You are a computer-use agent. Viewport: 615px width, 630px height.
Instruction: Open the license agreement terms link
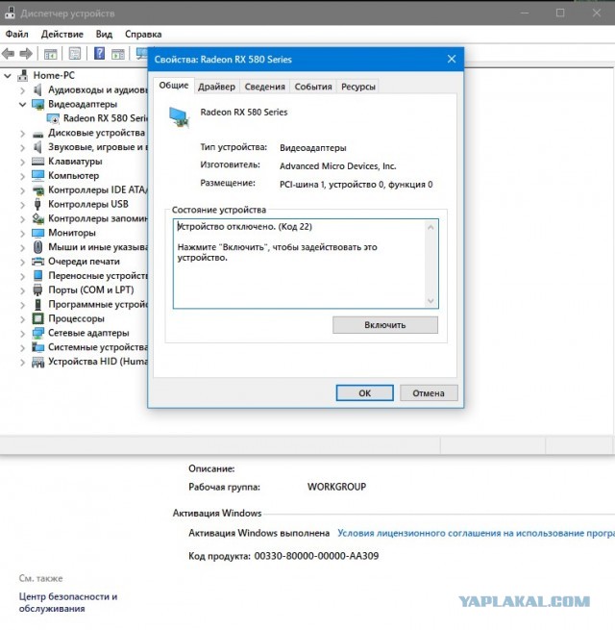(x=476, y=533)
